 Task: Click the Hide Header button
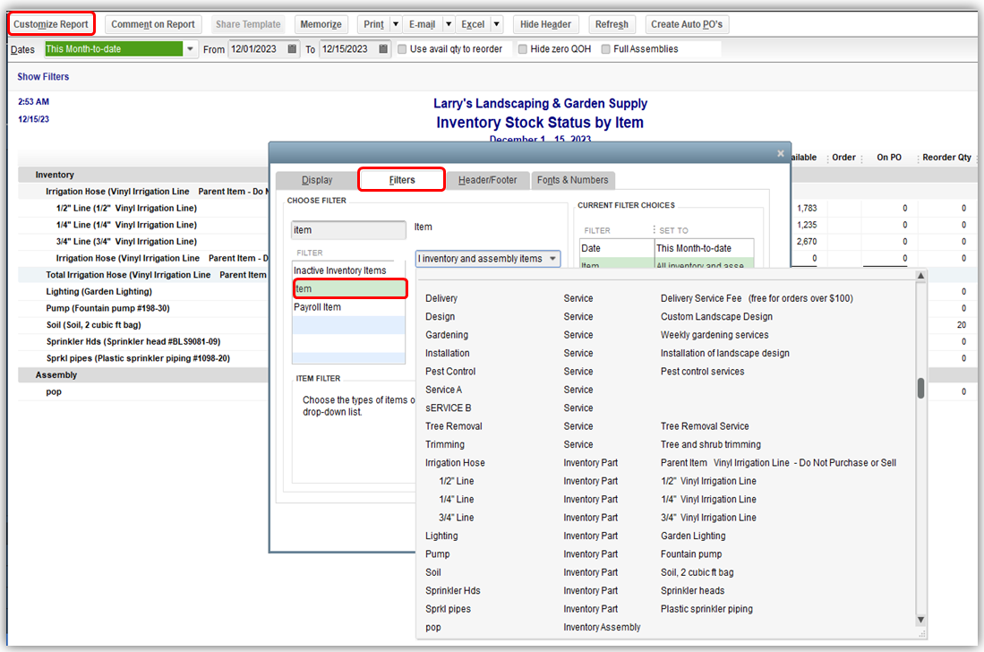point(545,24)
